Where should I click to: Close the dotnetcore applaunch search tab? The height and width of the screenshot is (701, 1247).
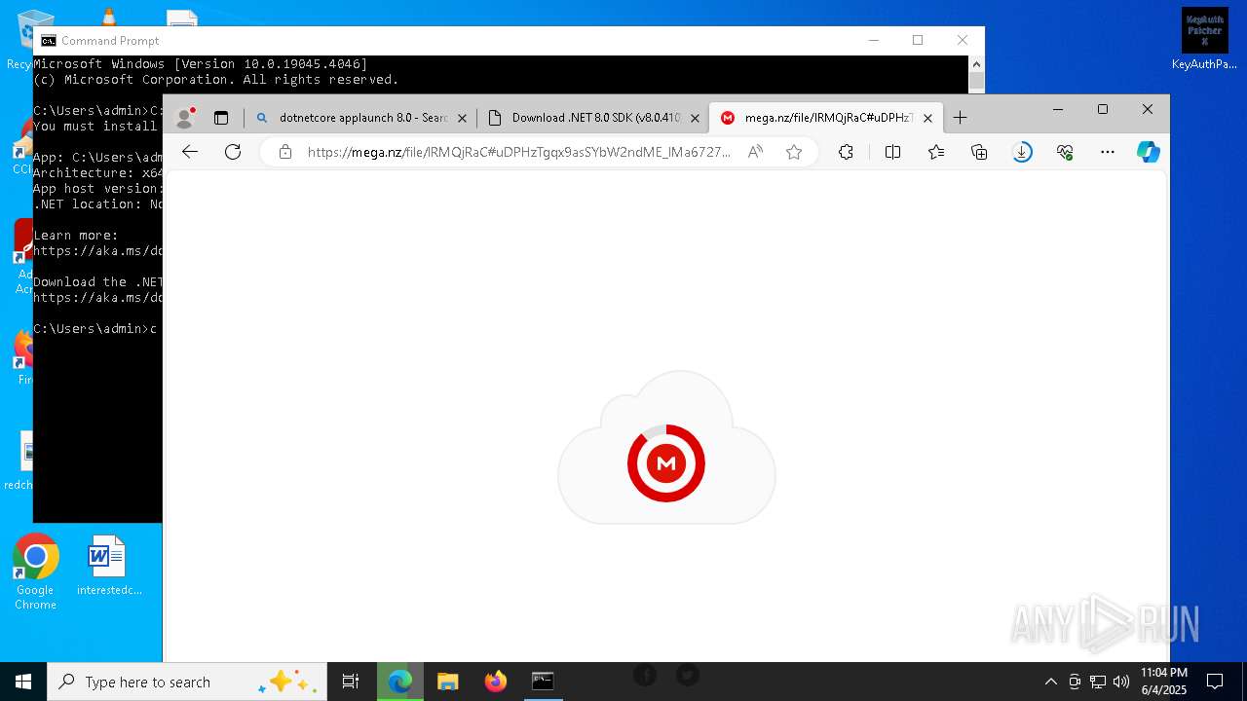[462, 118]
